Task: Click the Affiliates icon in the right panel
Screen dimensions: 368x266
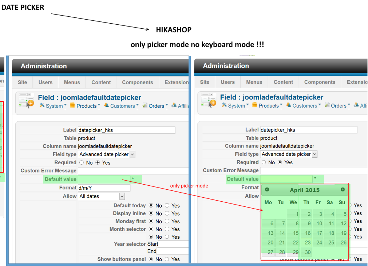Action: (356, 105)
